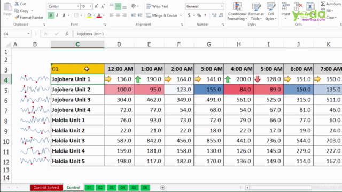Toggle Bold formatting
This screenshot has height=192, width=342.
click(51, 15)
